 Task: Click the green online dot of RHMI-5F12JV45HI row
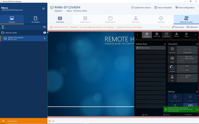point(45,38)
